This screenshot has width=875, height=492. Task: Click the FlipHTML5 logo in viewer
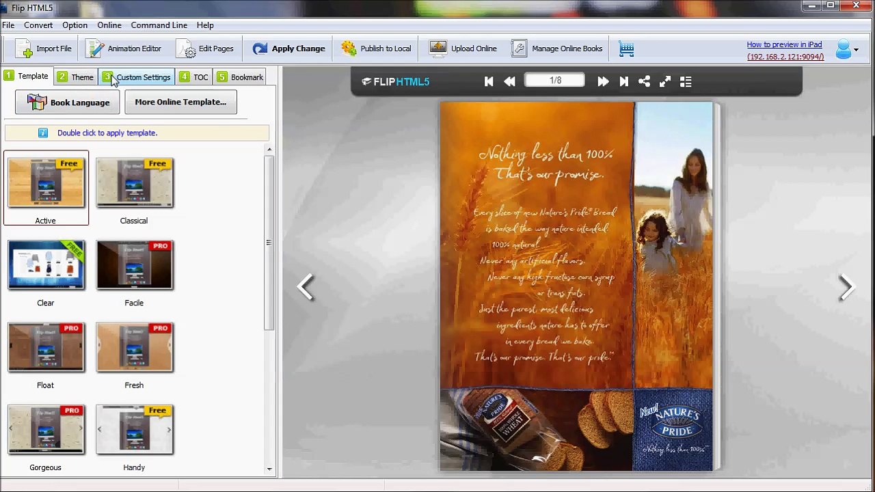(396, 81)
